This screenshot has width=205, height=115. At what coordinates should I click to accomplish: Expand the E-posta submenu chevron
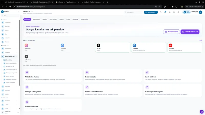(x=17, y=42)
